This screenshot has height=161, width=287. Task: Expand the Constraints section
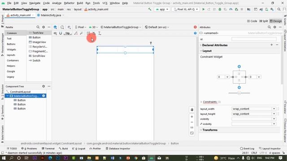[201, 102]
